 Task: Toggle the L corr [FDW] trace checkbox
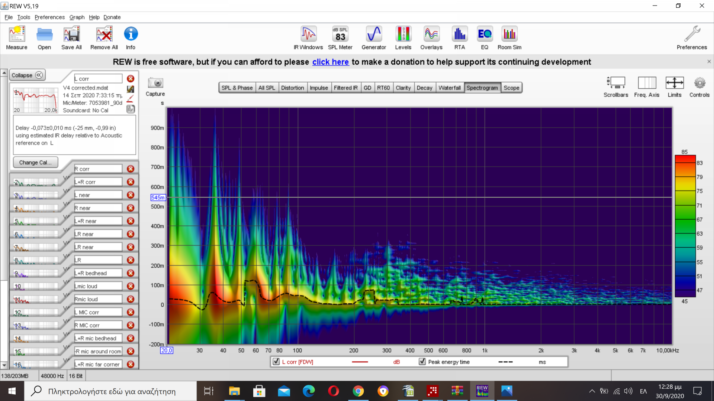point(276,362)
